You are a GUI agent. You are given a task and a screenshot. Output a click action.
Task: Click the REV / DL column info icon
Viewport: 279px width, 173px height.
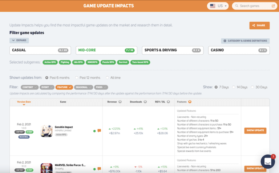(x=168, y=102)
